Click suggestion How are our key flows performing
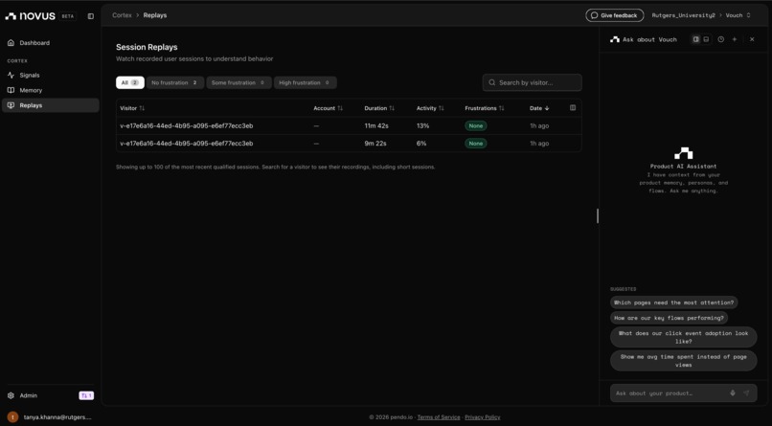772x426 pixels. click(669, 318)
